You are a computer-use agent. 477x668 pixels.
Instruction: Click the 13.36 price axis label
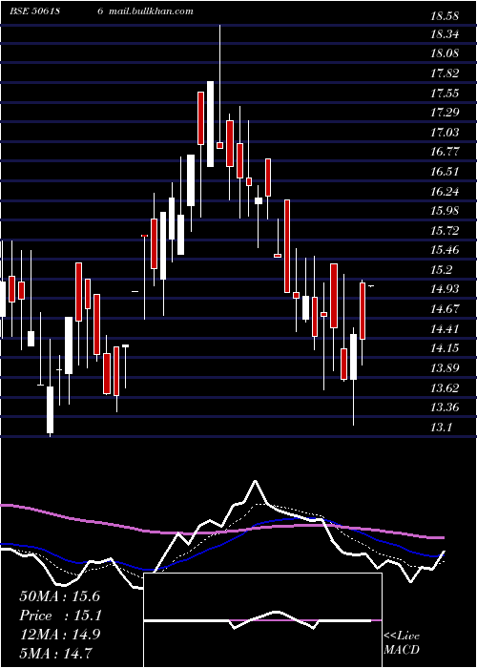(445, 407)
